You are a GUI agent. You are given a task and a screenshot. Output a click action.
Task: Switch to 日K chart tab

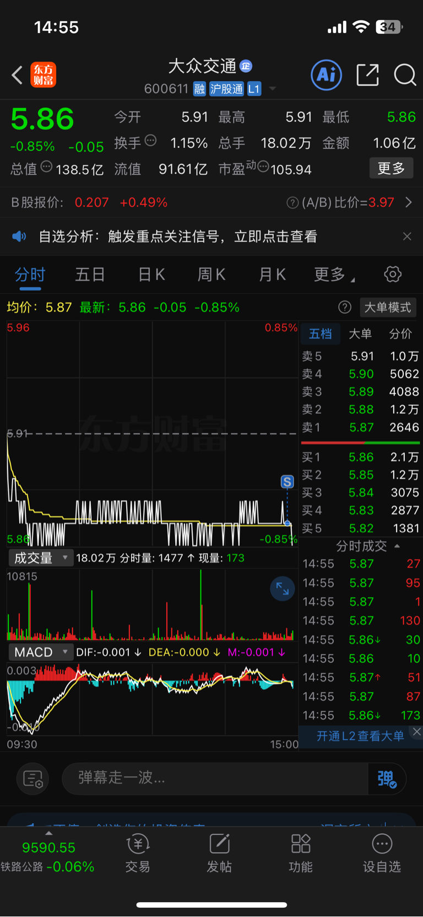tap(151, 275)
